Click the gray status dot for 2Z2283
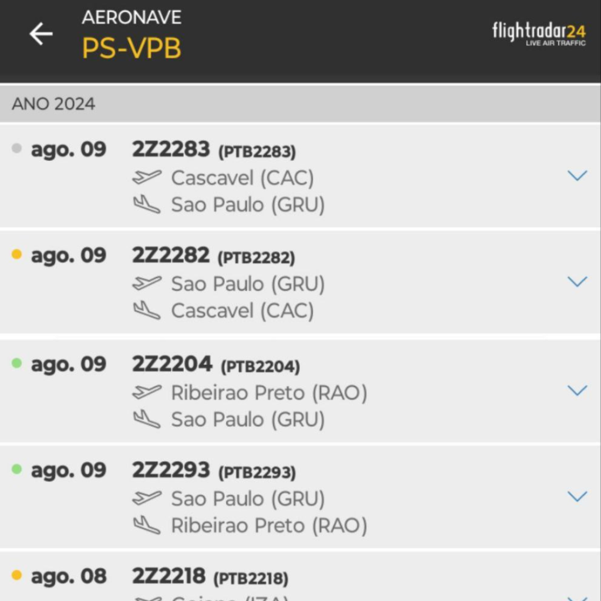The width and height of the screenshot is (601, 601). point(17,148)
